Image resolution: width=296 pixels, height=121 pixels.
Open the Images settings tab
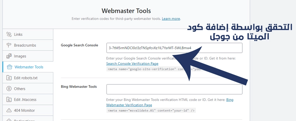point(28,56)
